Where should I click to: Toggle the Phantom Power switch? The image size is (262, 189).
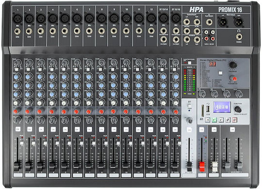point(190,63)
